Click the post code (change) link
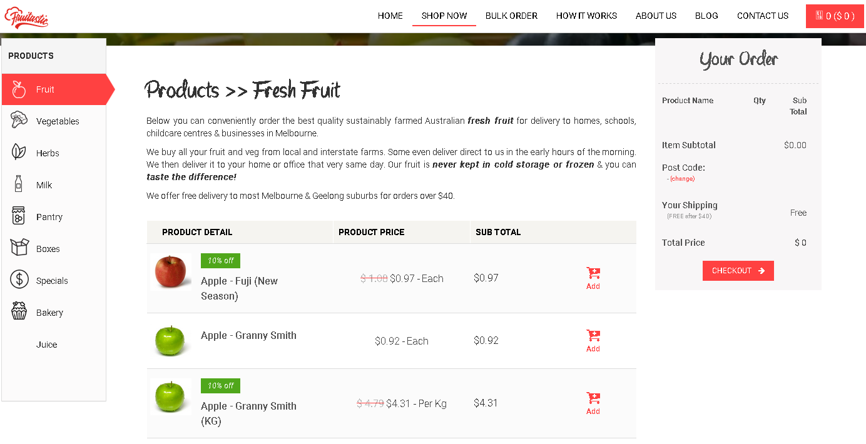Viewport: 866px width, 444px height. pyautogui.click(x=681, y=179)
